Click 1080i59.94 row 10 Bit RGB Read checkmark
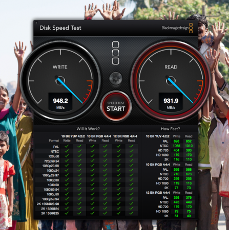The image size is (229, 230). [105, 189]
